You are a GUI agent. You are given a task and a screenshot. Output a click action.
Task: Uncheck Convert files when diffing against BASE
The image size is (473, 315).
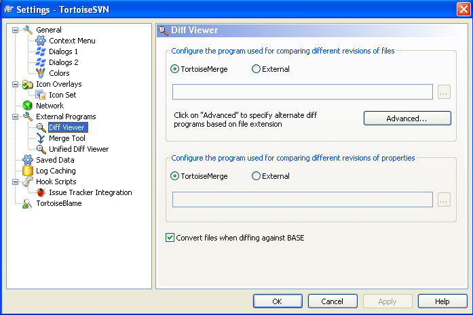(170, 238)
